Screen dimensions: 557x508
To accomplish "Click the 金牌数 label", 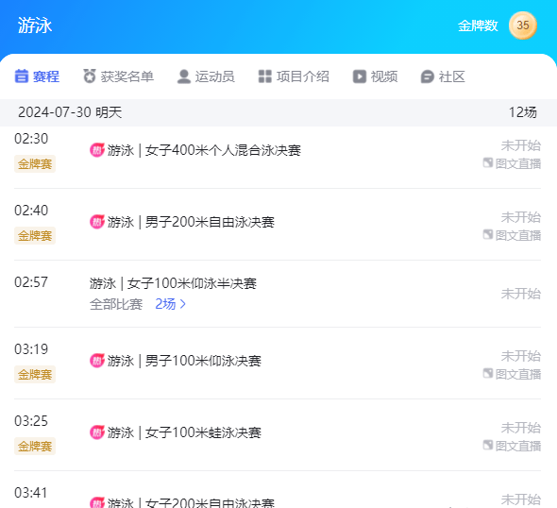I will point(478,25).
